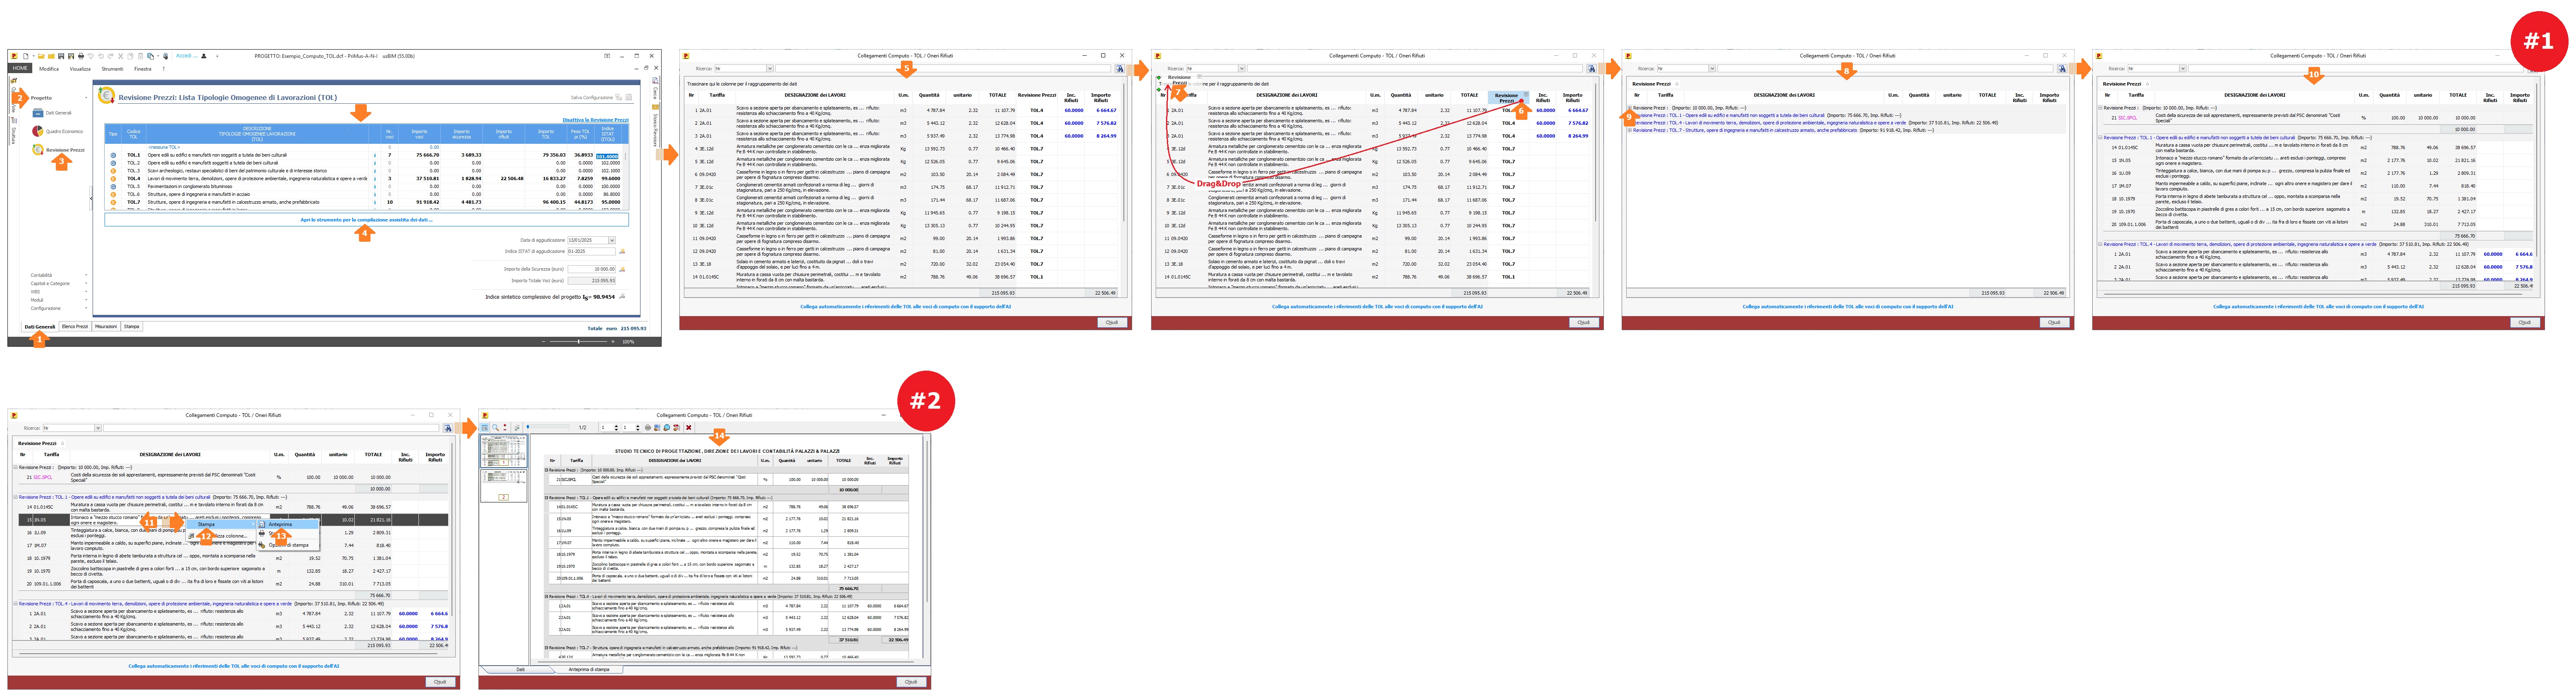Click the Paste clipboard icon in PriMus toolbar
Viewport: 2576px width, 695px height.
tap(141, 56)
